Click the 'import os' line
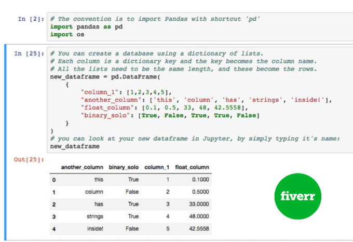Image resolution: width=353 pixels, height=242 pixels. [67, 34]
